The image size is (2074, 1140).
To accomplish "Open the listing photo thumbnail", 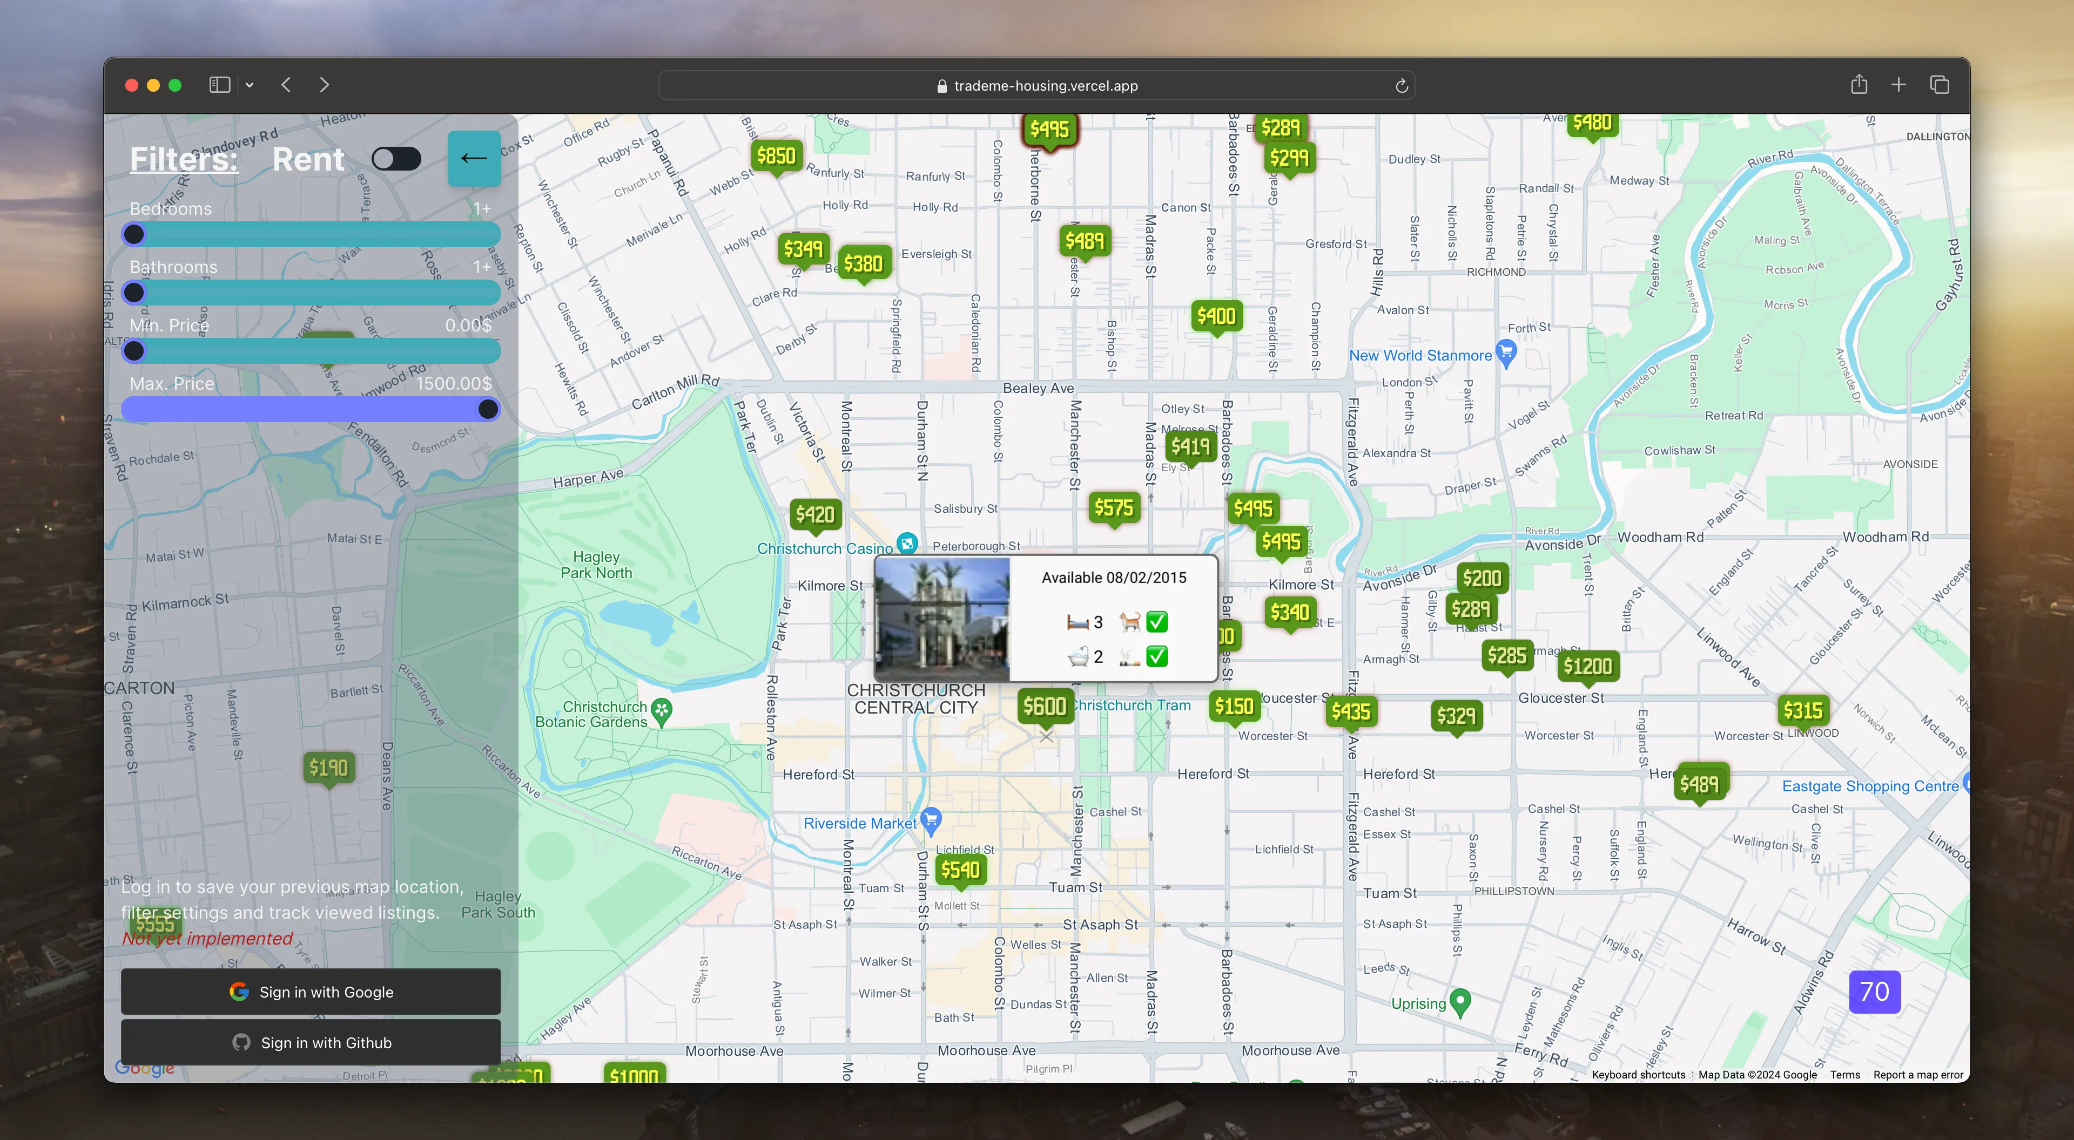I will click(x=942, y=620).
